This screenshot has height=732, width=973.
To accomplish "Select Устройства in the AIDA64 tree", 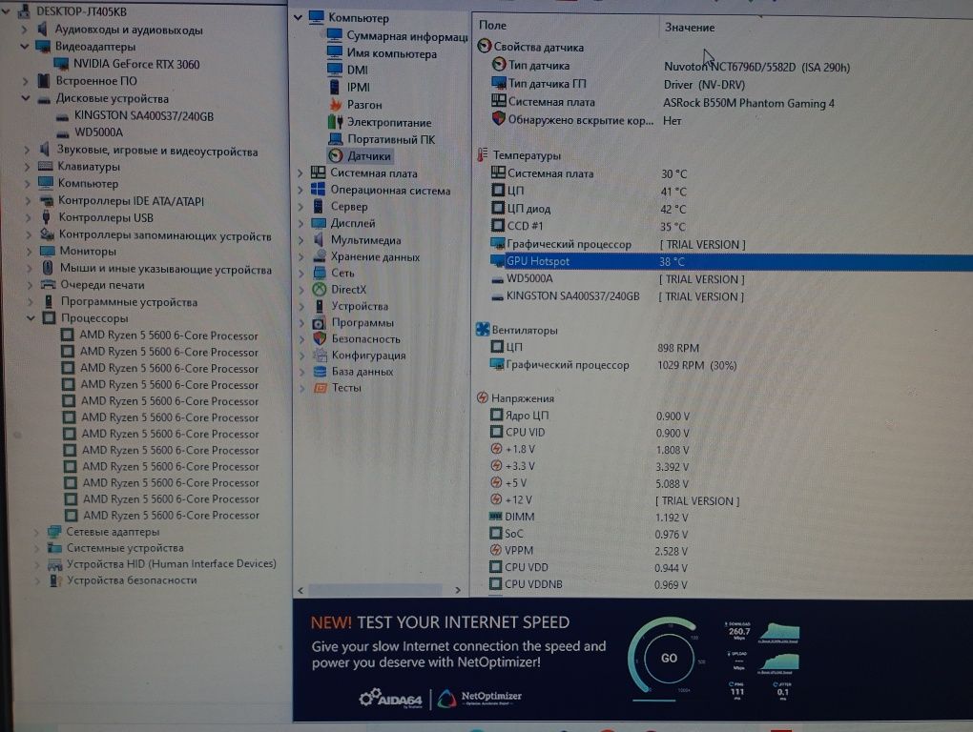I will pos(360,306).
